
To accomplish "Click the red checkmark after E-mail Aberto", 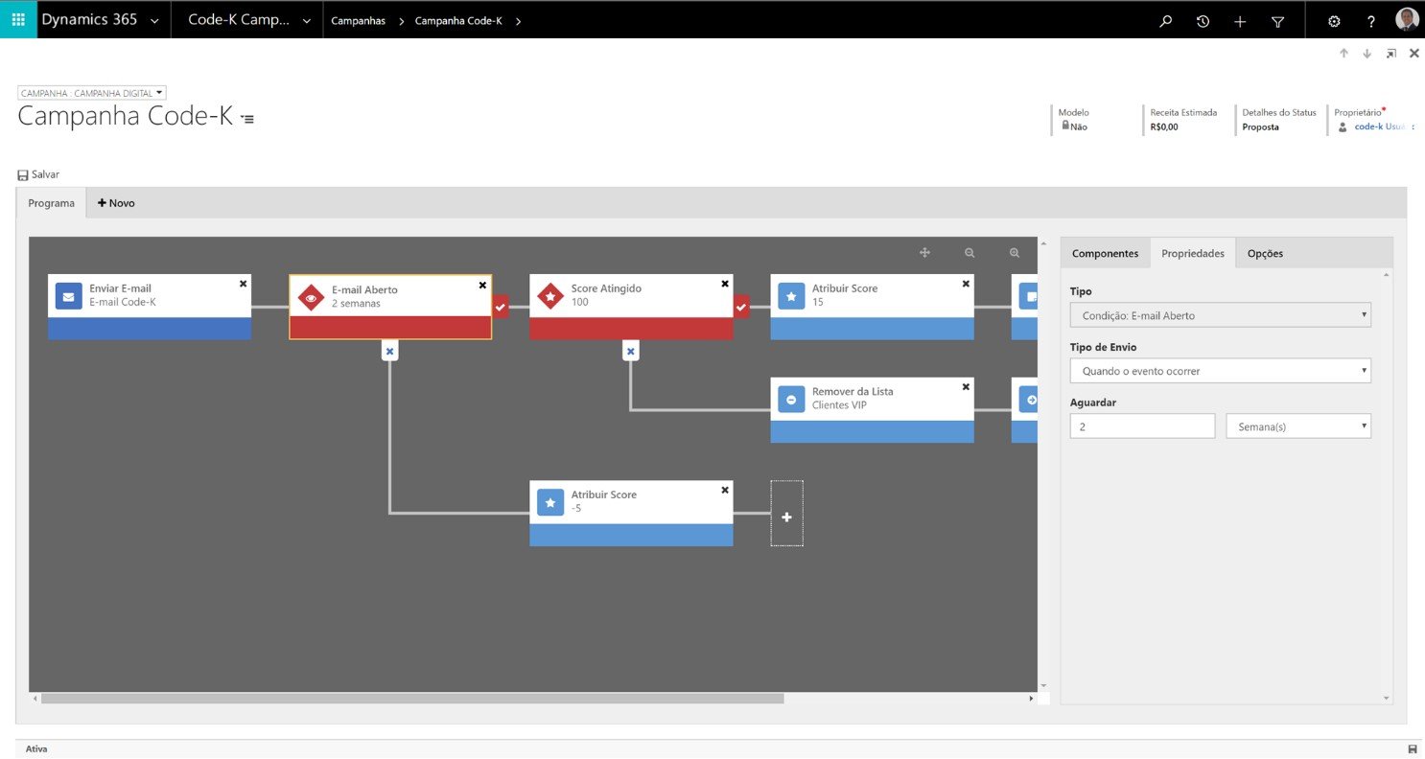I will pos(501,307).
